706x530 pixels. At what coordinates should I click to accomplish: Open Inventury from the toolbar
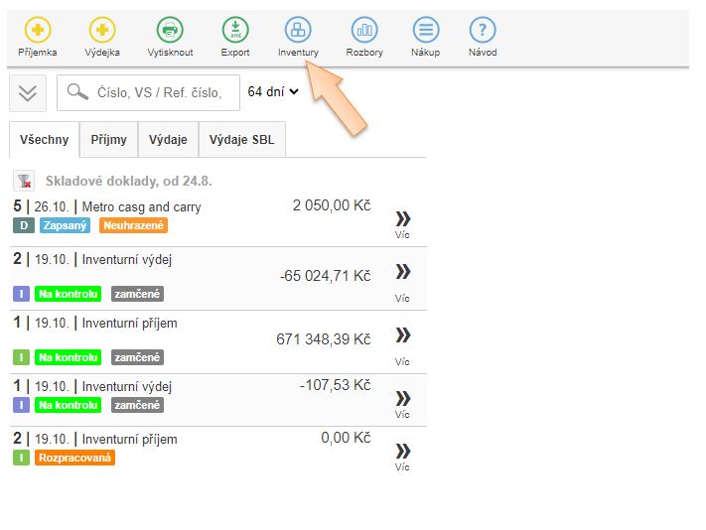pyautogui.click(x=298, y=31)
